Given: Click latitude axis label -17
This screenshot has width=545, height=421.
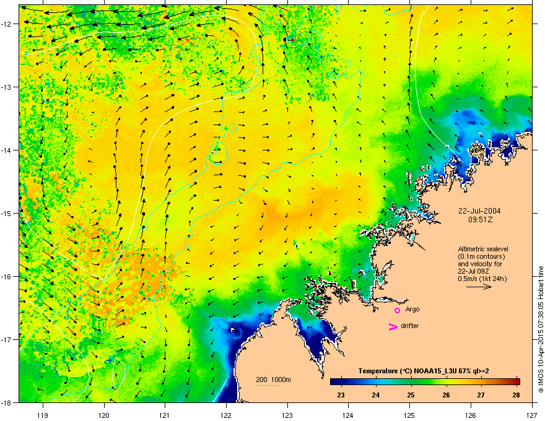Looking at the screenshot, I should [x=6, y=340].
